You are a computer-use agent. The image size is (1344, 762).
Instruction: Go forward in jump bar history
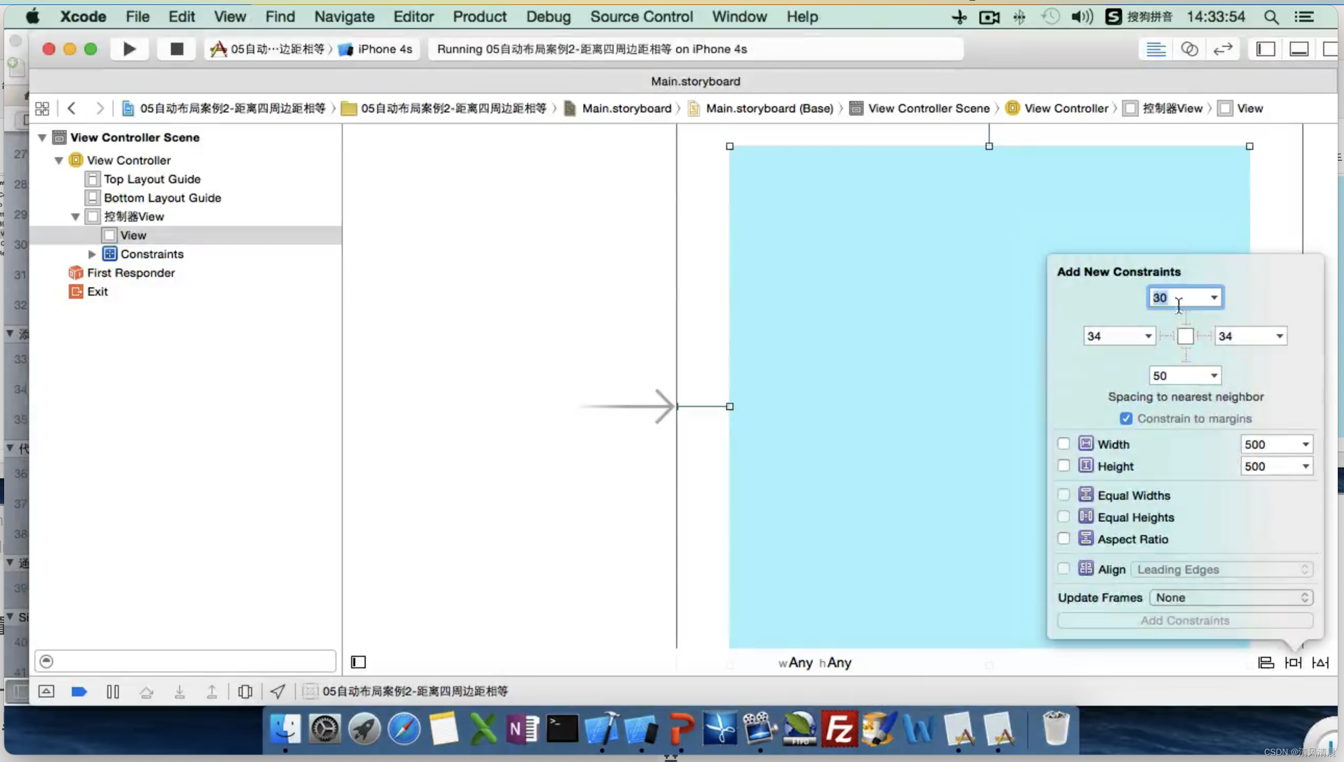pos(99,108)
